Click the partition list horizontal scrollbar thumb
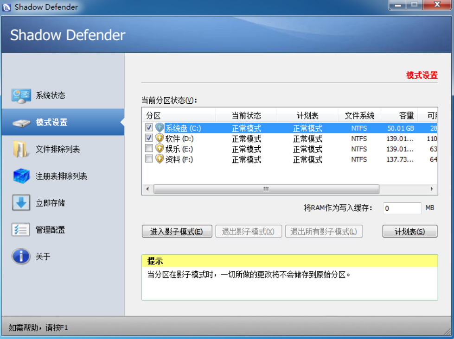This screenshot has width=454, height=339. point(266,189)
